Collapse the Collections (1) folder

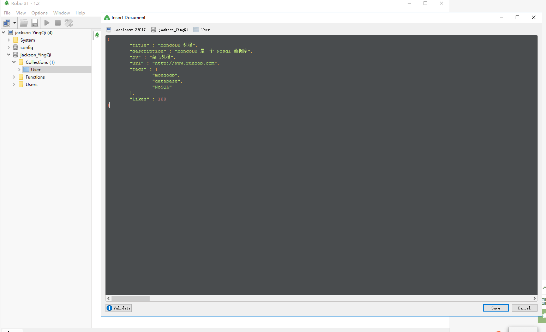[14, 62]
